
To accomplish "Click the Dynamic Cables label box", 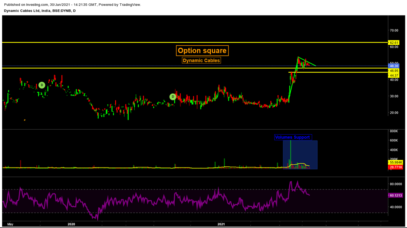I will point(202,60).
